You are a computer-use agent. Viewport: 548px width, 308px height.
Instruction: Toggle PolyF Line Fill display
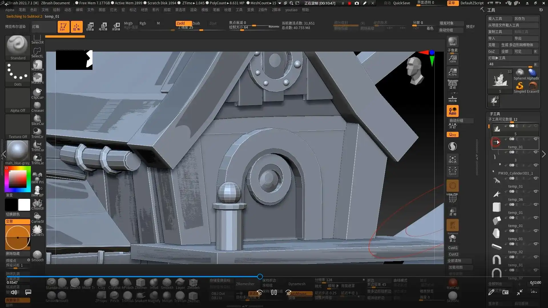pyautogui.click(x=452, y=198)
